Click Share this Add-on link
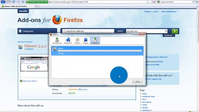The image size is (199, 112). pyautogui.click(x=30, y=81)
